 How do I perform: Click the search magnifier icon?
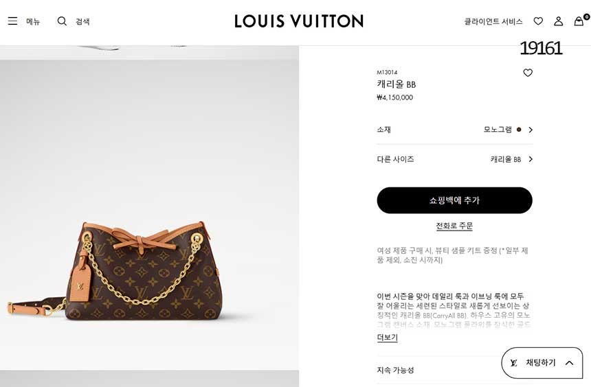pos(62,21)
